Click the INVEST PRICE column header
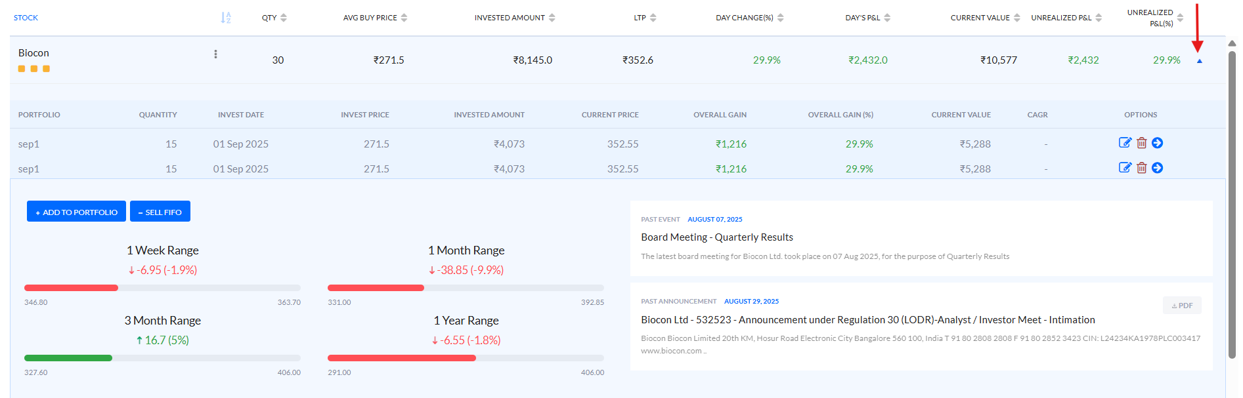Viewport: 1243px width, 398px height. point(365,115)
